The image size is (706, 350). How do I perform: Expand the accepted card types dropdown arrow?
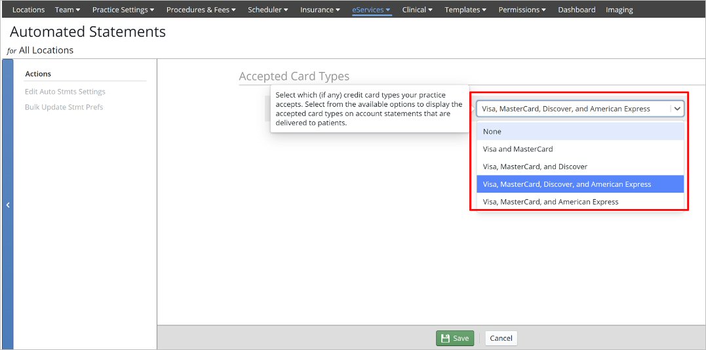(677, 109)
